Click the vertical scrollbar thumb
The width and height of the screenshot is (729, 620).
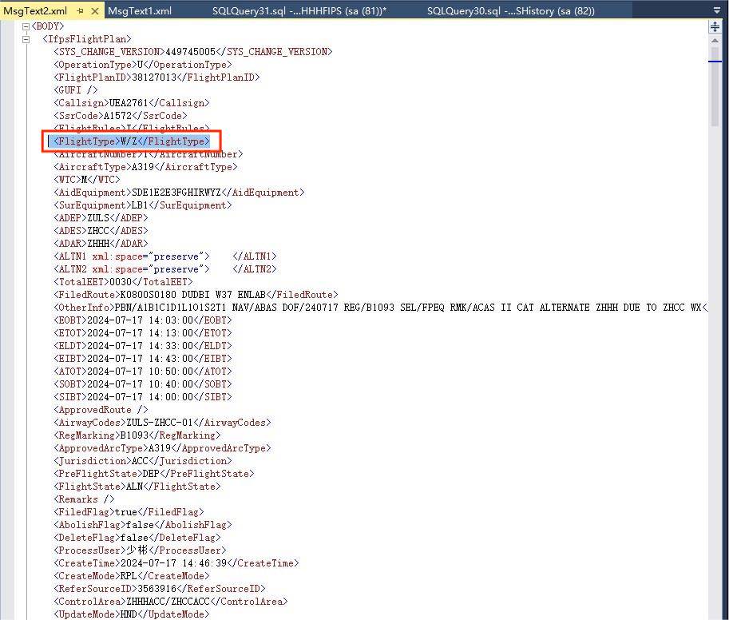(715, 88)
